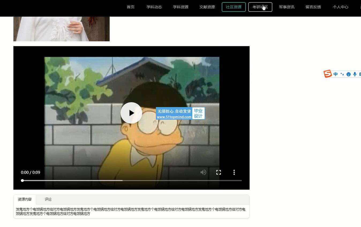Toggle IME punctuation mode
The width and height of the screenshot is (361, 227).
342,74
